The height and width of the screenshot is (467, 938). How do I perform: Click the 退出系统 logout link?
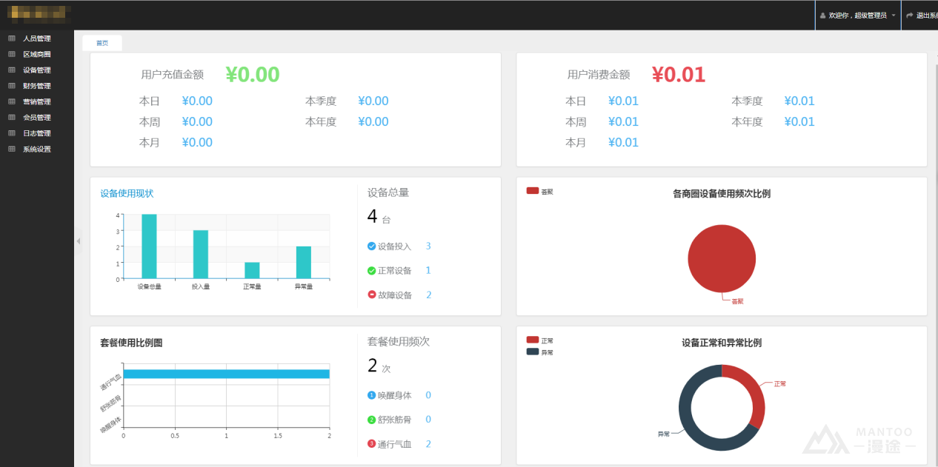click(x=926, y=16)
